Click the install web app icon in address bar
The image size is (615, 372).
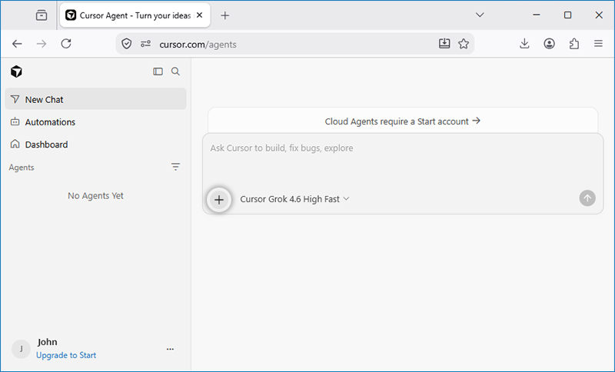click(x=444, y=44)
